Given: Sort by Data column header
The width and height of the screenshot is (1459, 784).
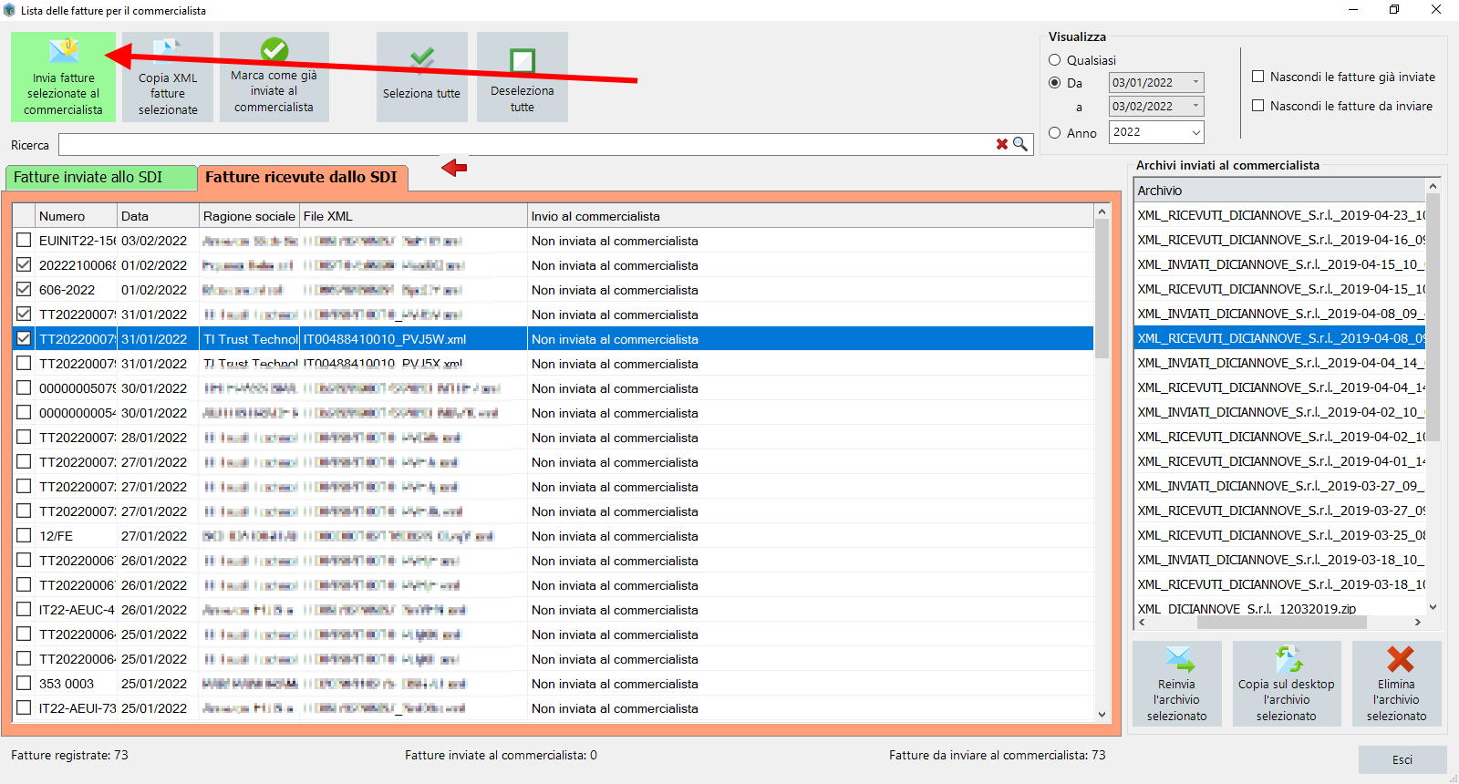Looking at the screenshot, I should [x=159, y=216].
